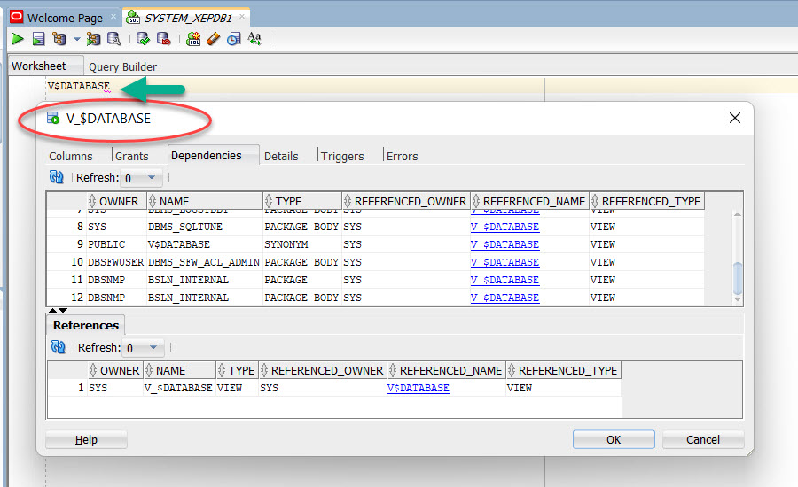Sort Dependencies table by NAME header

point(205,201)
